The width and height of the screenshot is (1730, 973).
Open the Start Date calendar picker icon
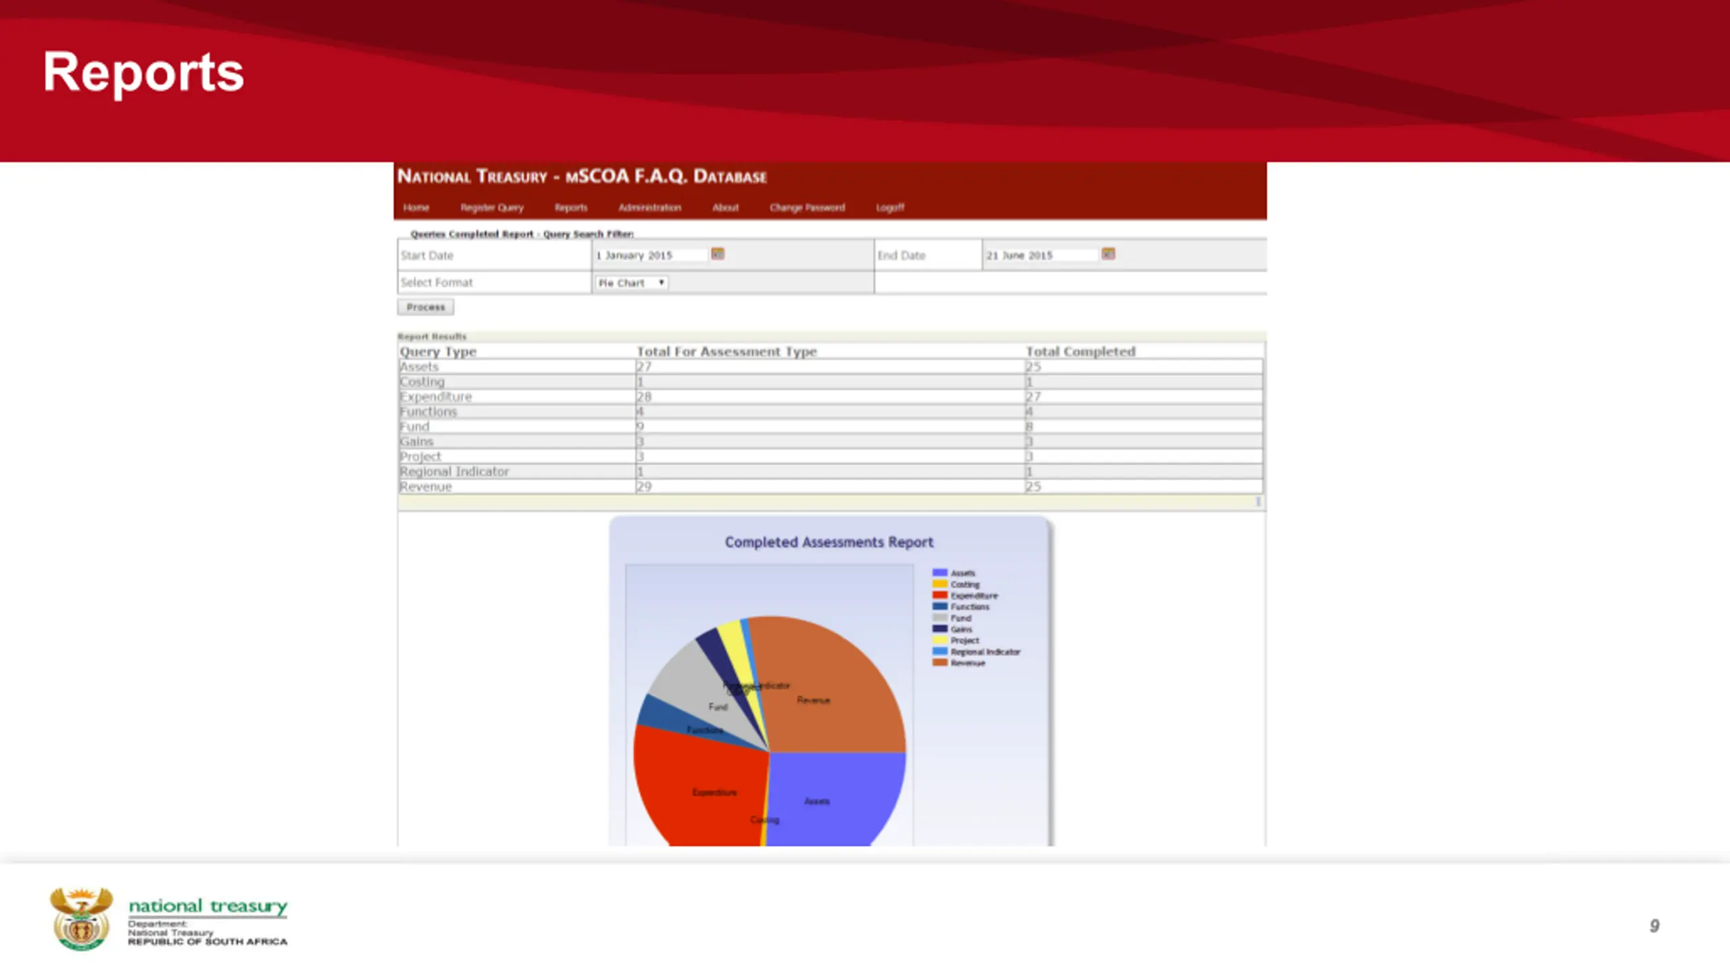pos(718,254)
